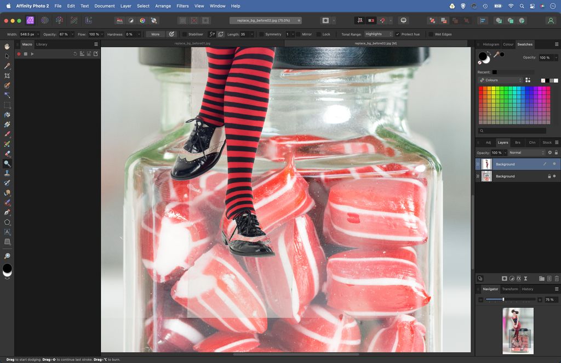The width and height of the screenshot is (561, 363).
Task: Select the Artistic Text tool
Action: (x=7, y=232)
